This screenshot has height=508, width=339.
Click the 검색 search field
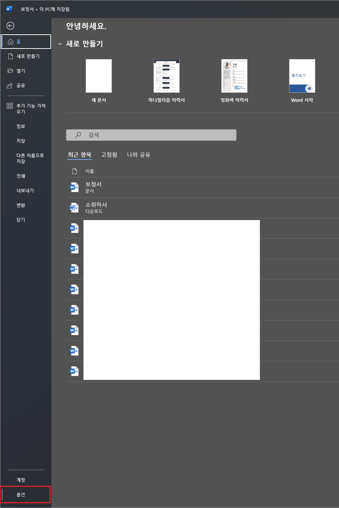click(151, 135)
